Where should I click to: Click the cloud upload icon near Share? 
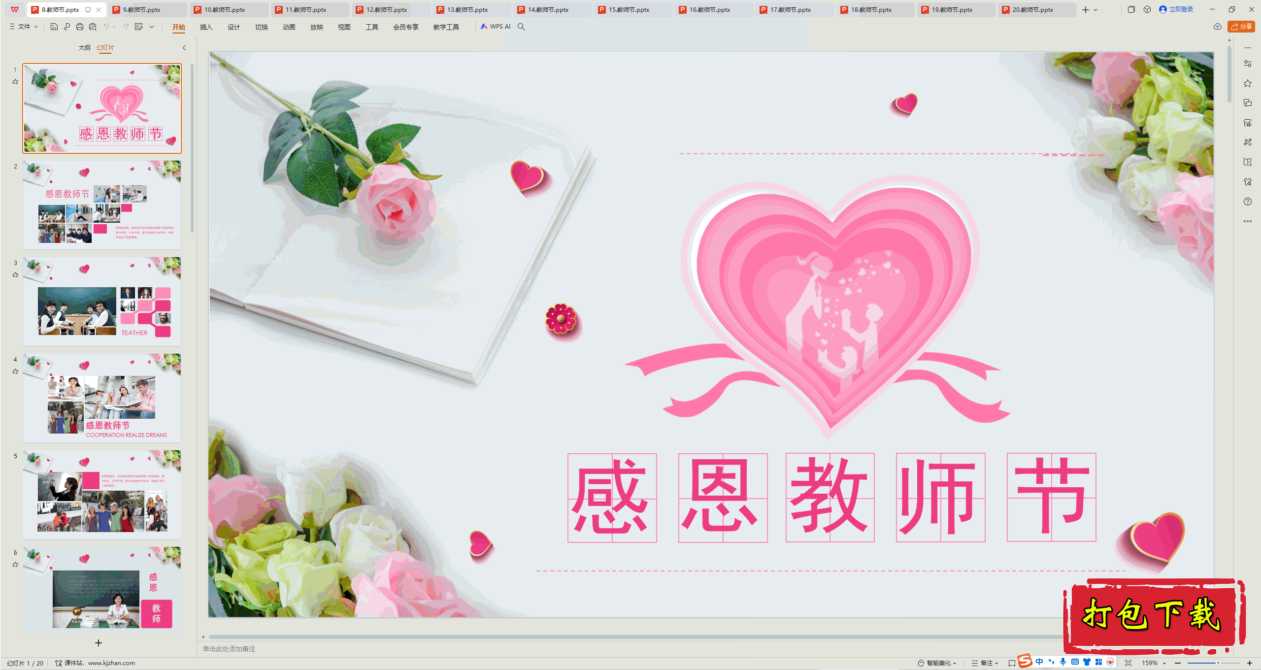(x=1218, y=27)
